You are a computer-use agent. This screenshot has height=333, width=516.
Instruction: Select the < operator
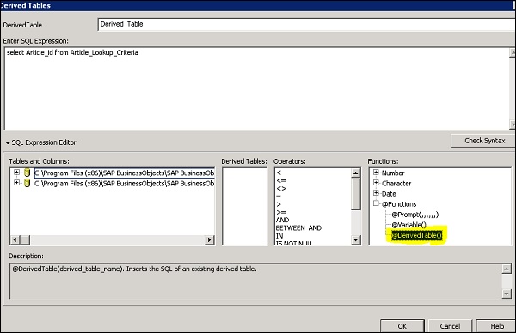(279, 173)
